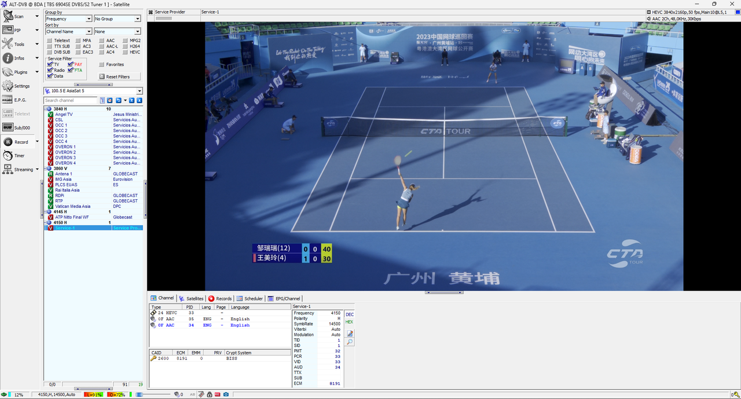Viewport: 741px width, 399px height.
Task: Collapse the 3840 H transponder group
Action: tap(46, 109)
